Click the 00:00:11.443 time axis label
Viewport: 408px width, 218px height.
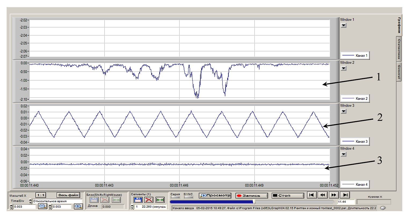[104, 185]
